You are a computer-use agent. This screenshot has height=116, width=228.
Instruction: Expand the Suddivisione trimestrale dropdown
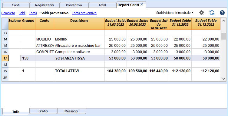click(x=175, y=13)
